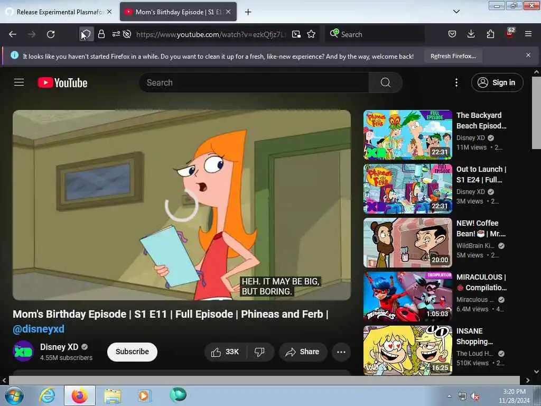Open the @disneyxd link in title
The height and width of the screenshot is (406, 541).
tap(39, 329)
